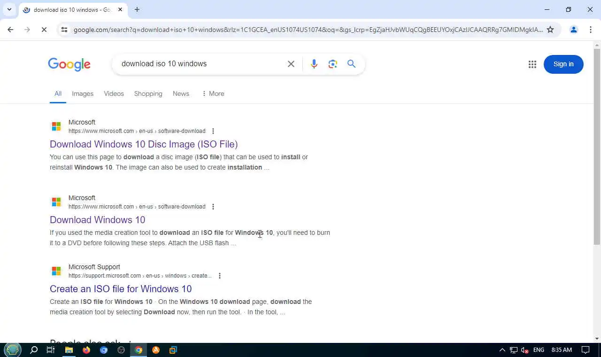Open File Explorer from the taskbar
Viewport: 601px width, 357px height.
69,350
